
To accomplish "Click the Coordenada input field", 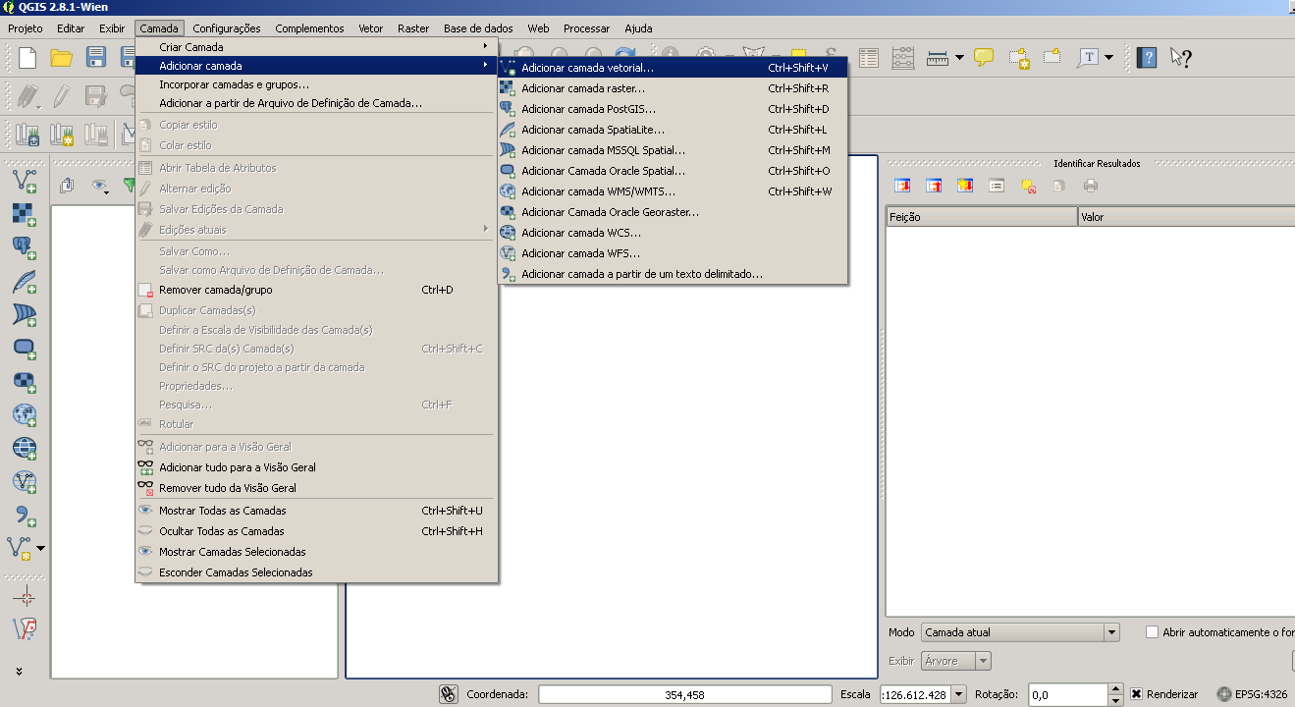I will tap(684, 694).
